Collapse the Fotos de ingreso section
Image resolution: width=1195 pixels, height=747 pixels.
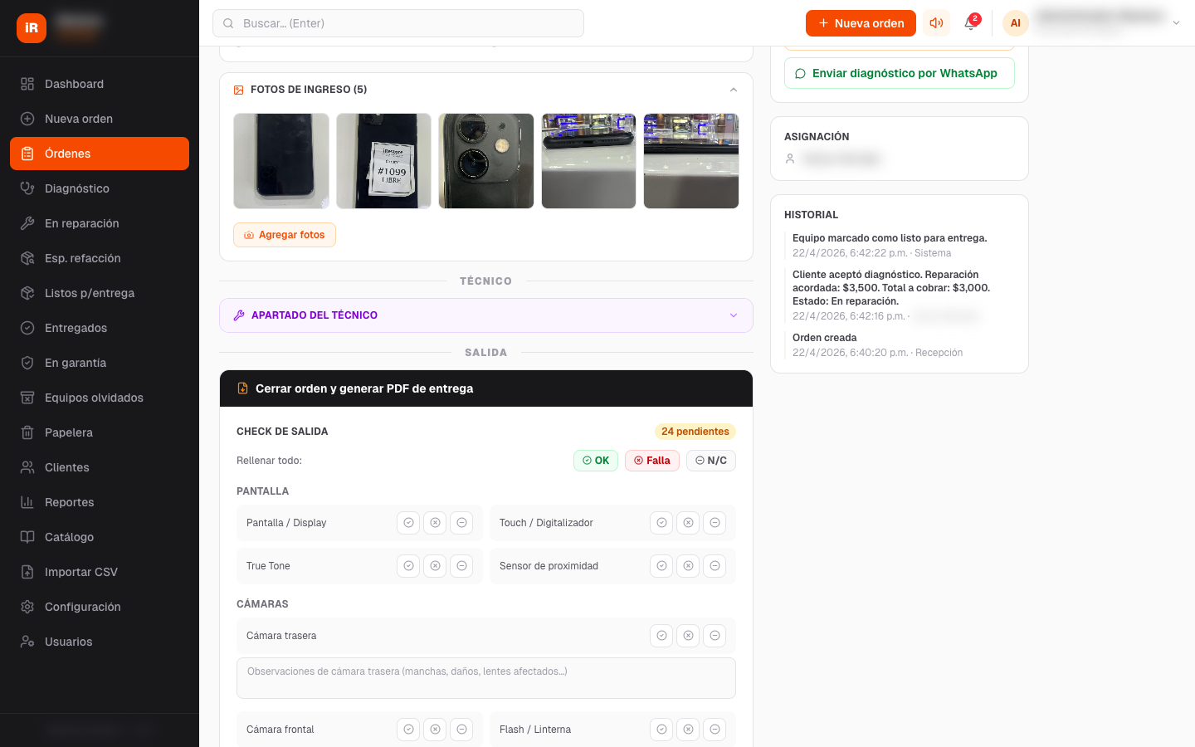click(x=733, y=90)
